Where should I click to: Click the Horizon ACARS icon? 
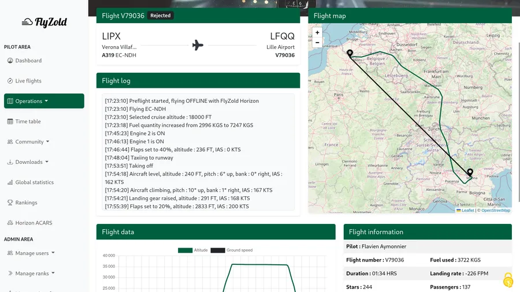click(x=10, y=223)
